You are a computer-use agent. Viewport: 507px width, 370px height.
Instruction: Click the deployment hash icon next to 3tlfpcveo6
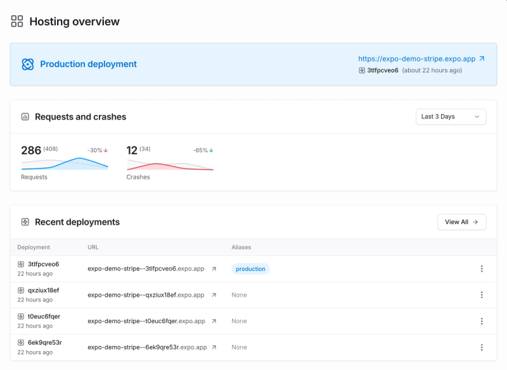pyautogui.click(x=362, y=72)
